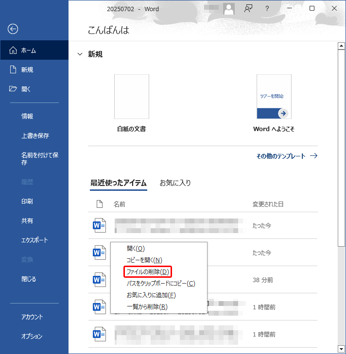Screen dimensions: 346x354
Task: Select 開く in the sidebar
Action: (35, 89)
